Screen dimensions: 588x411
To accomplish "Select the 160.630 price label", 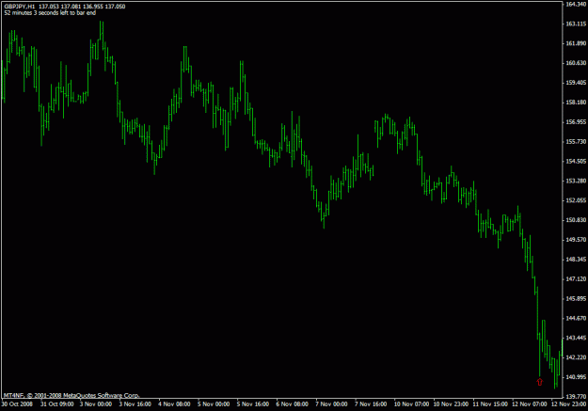I will [x=576, y=63].
